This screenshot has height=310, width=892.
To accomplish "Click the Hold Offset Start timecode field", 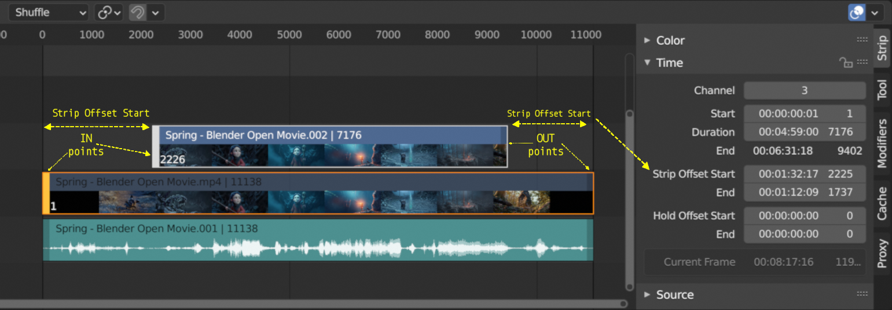I will point(788,215).
